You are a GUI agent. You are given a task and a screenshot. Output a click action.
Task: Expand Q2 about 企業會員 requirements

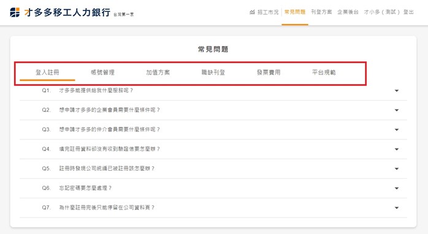click(397, 110)
